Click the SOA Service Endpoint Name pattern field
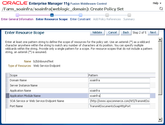 point(119,101)
